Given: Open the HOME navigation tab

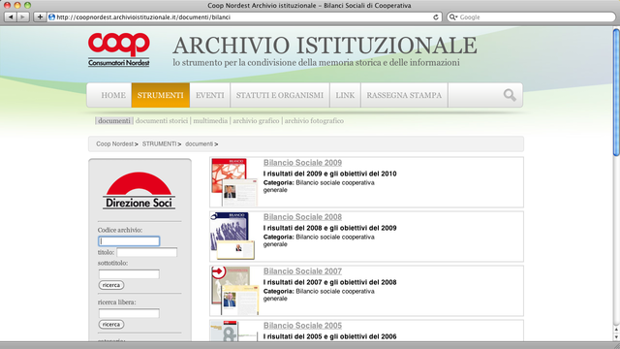Looking at the screenshot, I should pos(113,95).
